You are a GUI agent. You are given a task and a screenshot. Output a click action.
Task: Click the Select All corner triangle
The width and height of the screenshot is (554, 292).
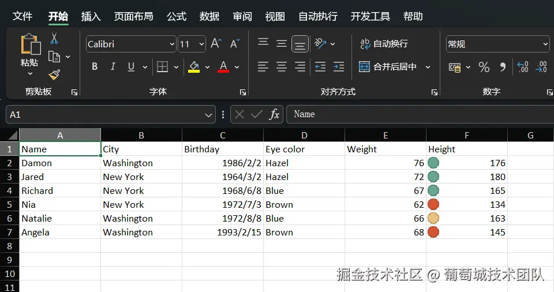point(13,135)
